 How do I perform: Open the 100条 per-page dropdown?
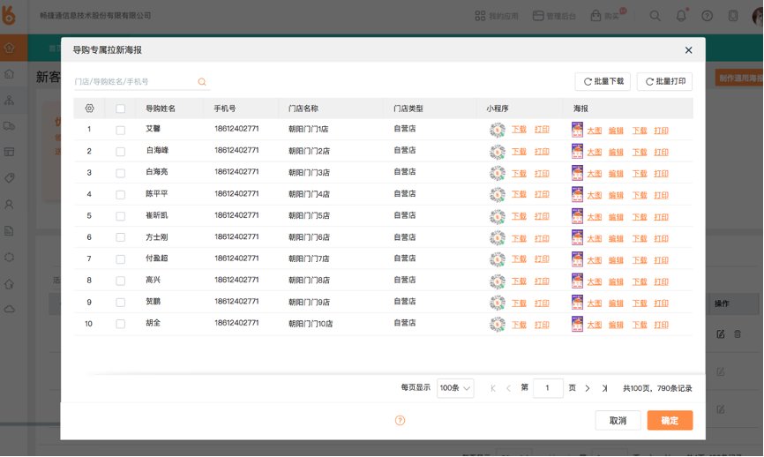click(x=455, y=388)
